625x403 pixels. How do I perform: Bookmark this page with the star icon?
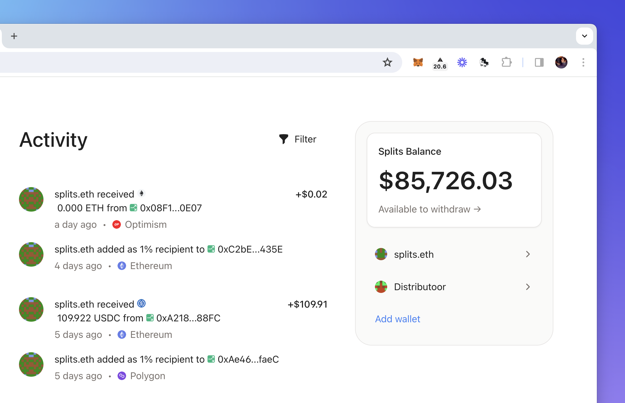[387, 62]
